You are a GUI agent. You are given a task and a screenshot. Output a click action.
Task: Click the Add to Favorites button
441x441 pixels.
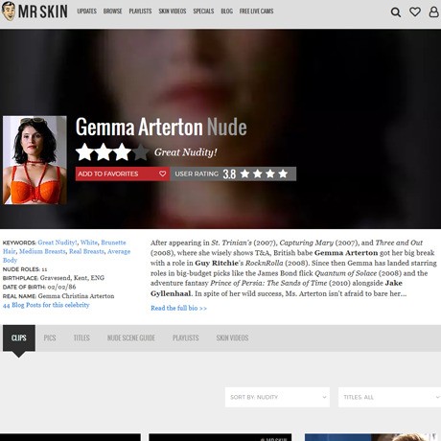coord(123,174)
